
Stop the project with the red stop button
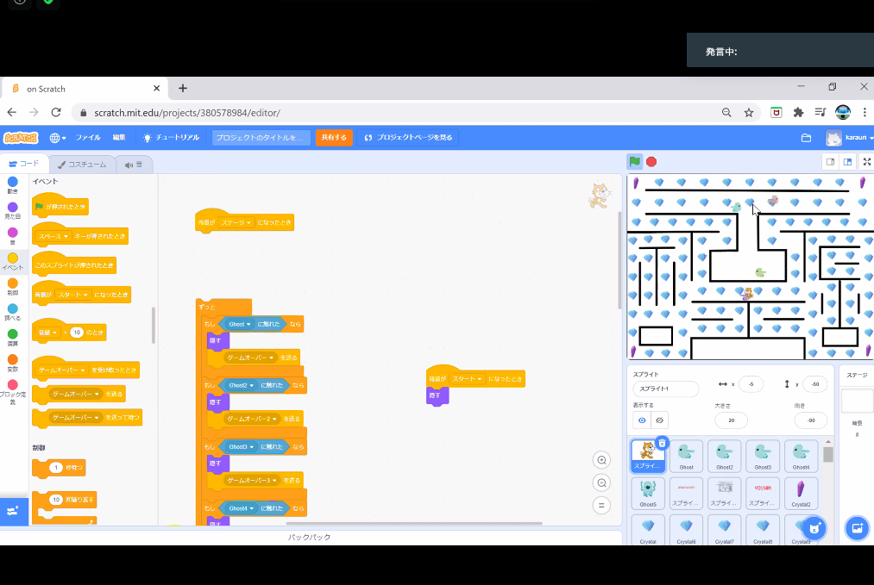[651, 162]
